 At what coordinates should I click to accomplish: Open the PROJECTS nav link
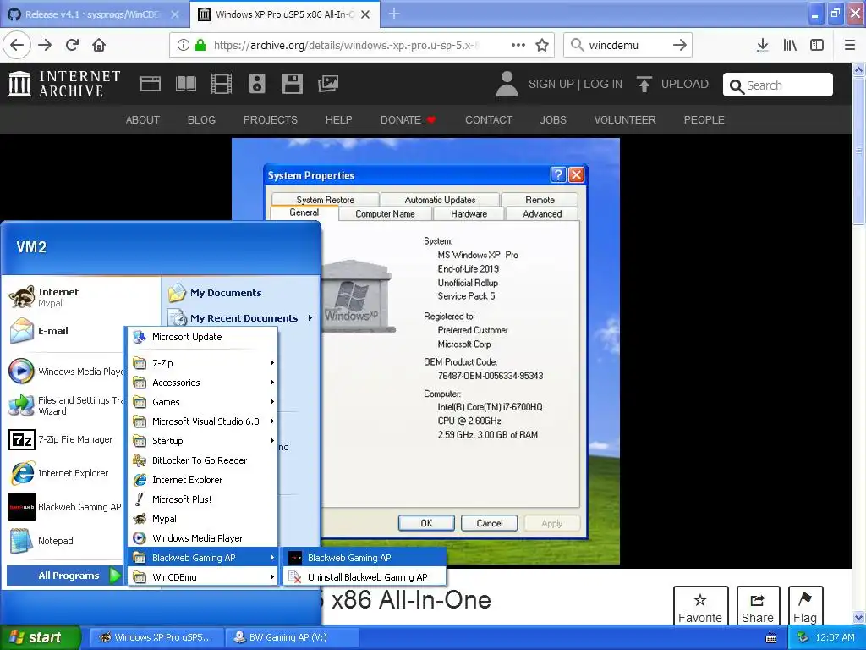(270, 120)
